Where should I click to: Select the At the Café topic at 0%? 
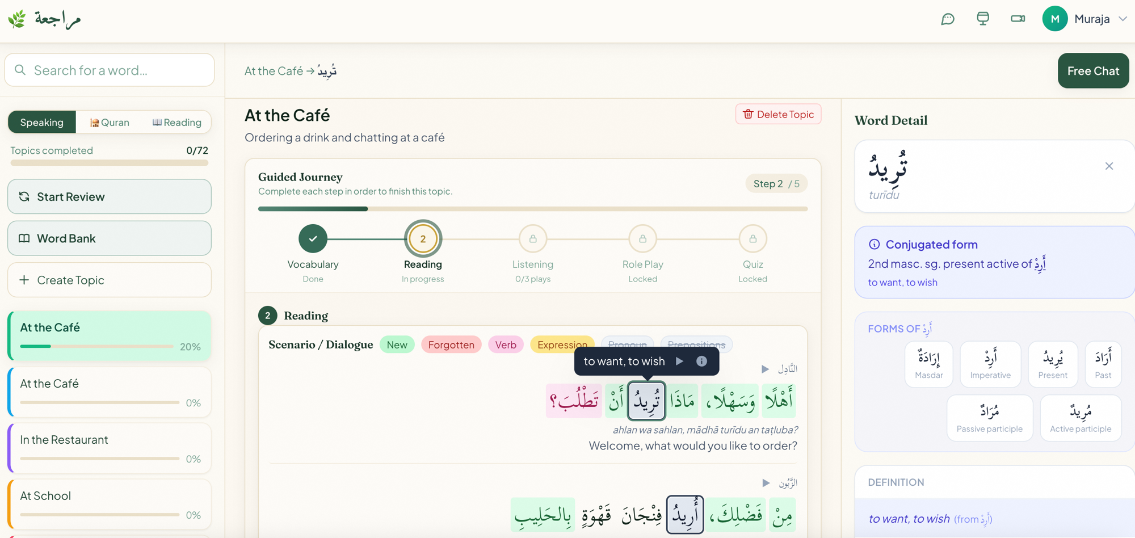point(110,392)
